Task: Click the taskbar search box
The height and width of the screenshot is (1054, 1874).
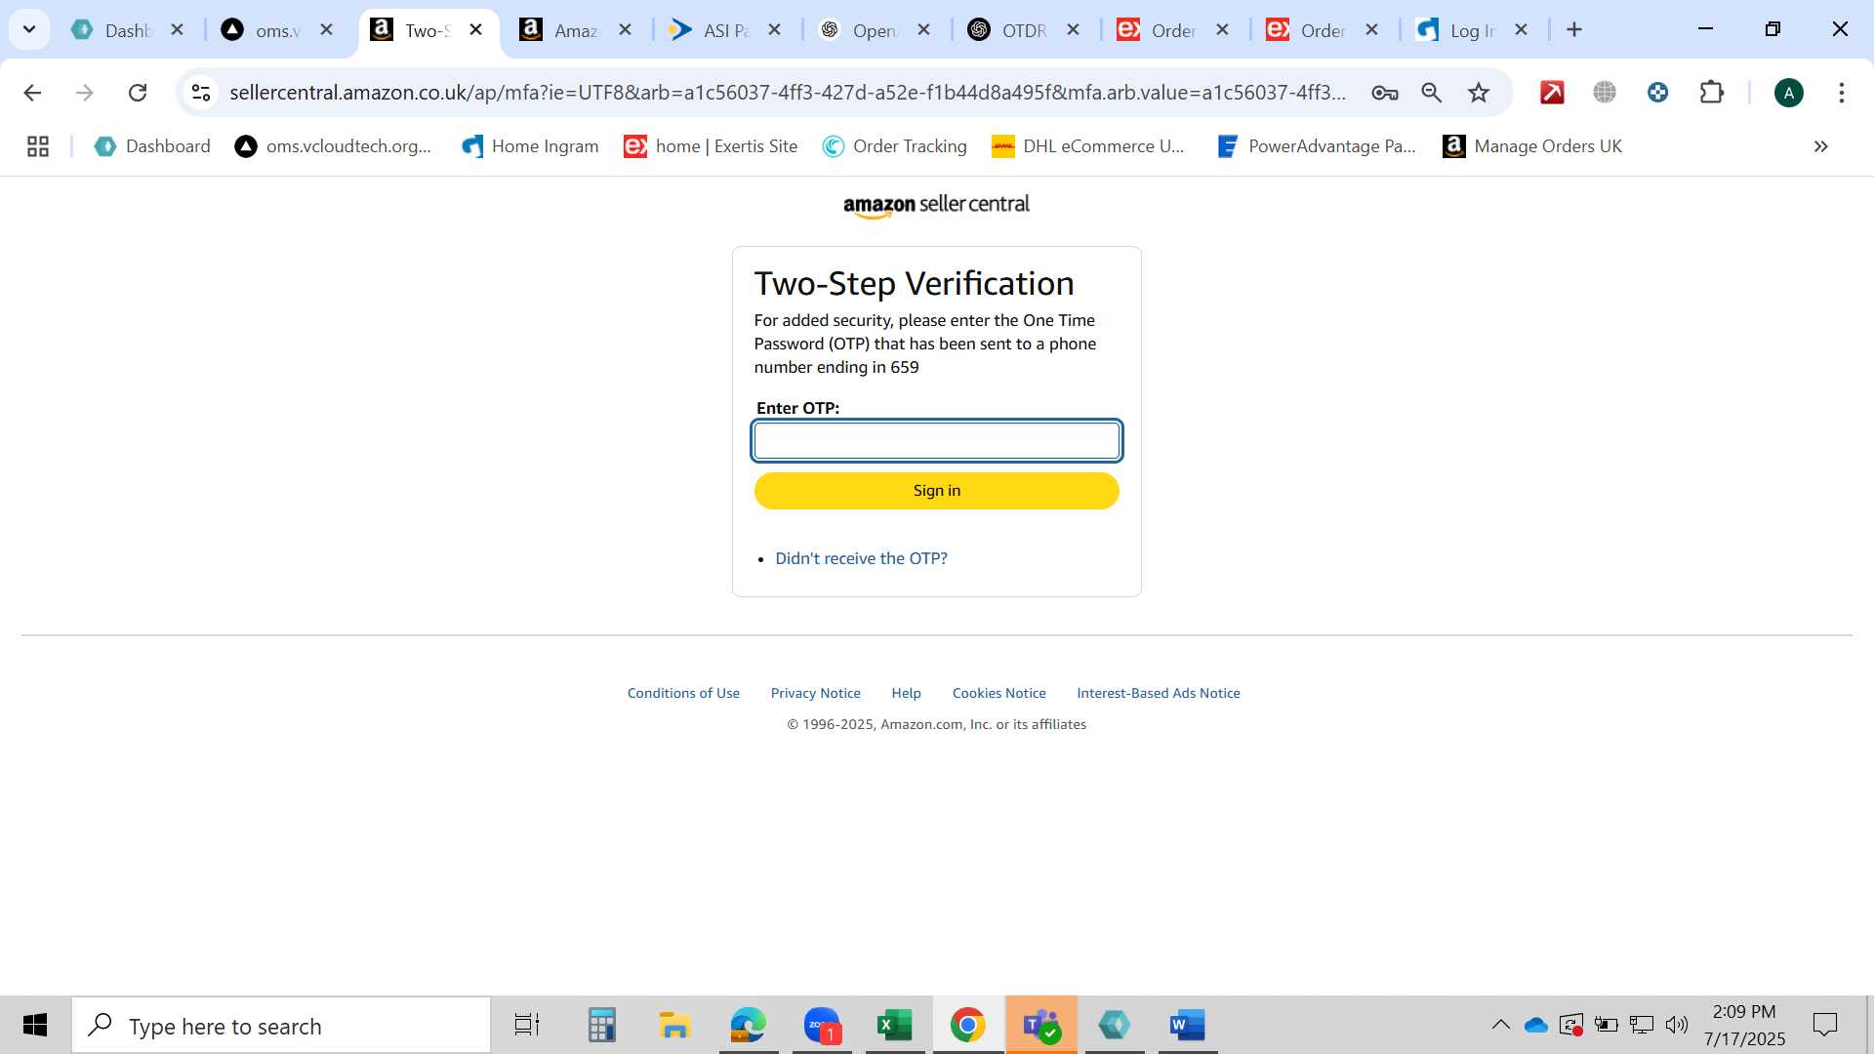Action: point(281,1026)
